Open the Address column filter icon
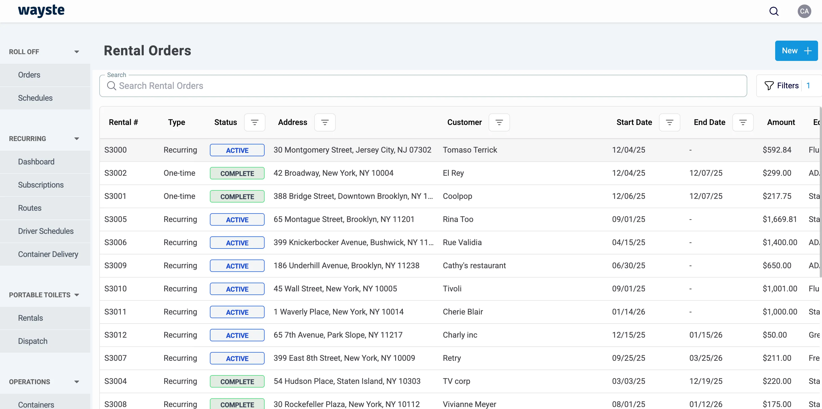This screenshot has height=409, width=822. click(324, 122)
